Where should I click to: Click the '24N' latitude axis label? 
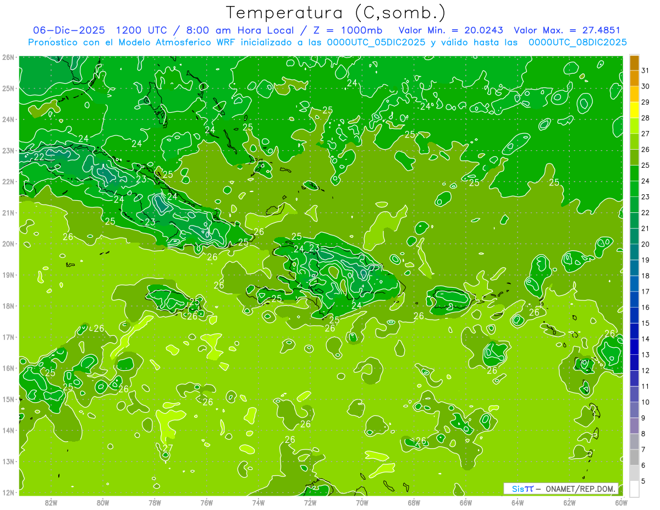8,119
